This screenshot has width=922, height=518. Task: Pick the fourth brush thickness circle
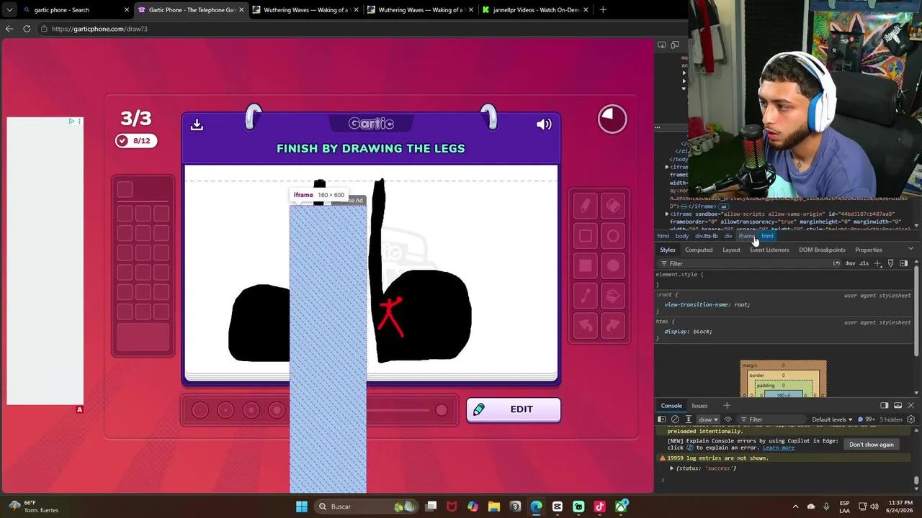click(x=276, y=410)
